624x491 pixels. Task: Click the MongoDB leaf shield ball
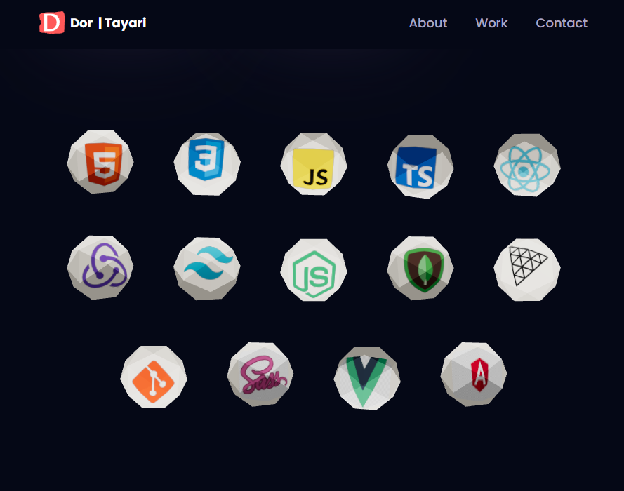(x=420, y=268)
